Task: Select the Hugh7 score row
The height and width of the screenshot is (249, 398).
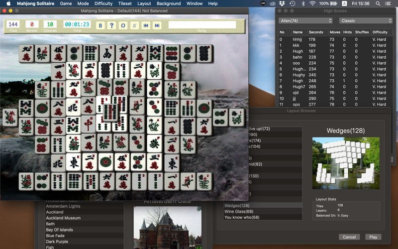Action: tap(335, 87)
